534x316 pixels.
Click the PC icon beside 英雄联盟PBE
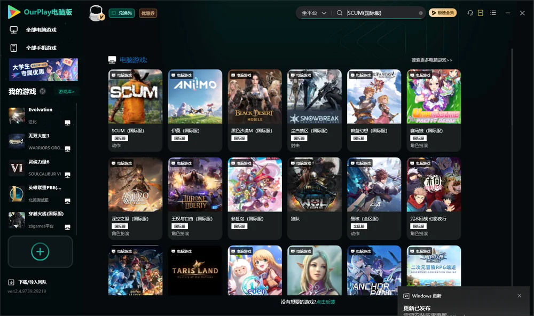pos(67,201)
